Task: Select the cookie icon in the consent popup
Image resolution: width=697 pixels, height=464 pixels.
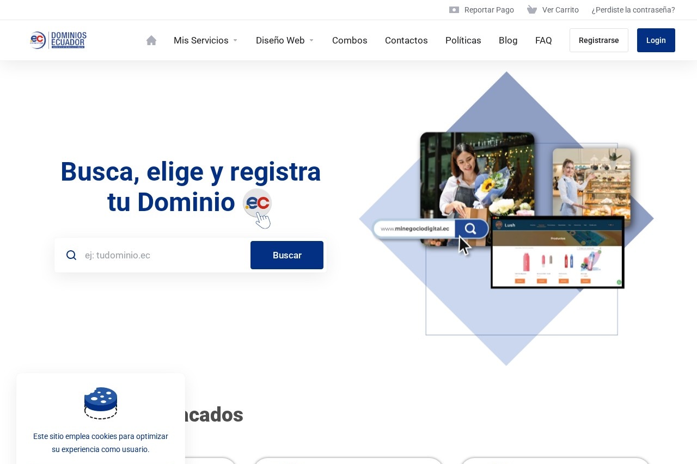Action: pyautogui.click(x=101, y=403)
